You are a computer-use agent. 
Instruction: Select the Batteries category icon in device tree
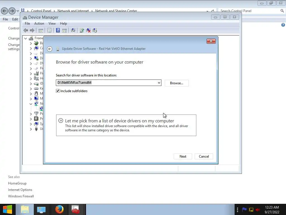[36, 43]
